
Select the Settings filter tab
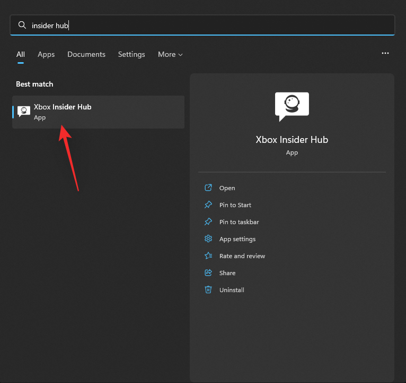tap(131, 54)
